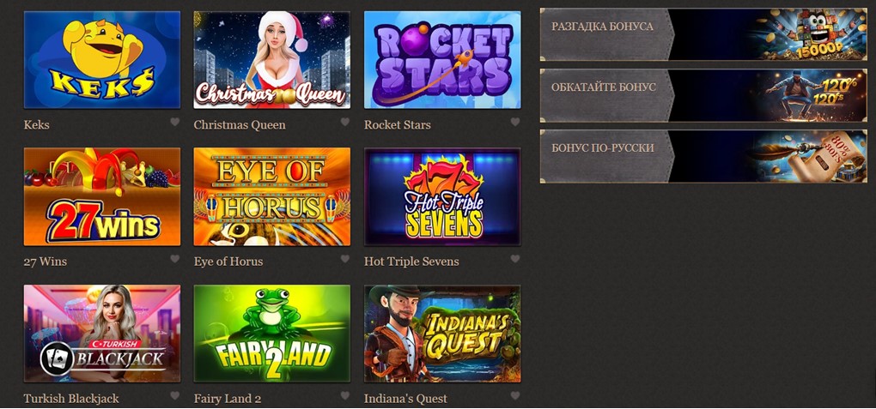The height and width of the screenshot is (409, 876).
Task: Click heart icon beside Eye of Horus
Action: pos(344,259)
